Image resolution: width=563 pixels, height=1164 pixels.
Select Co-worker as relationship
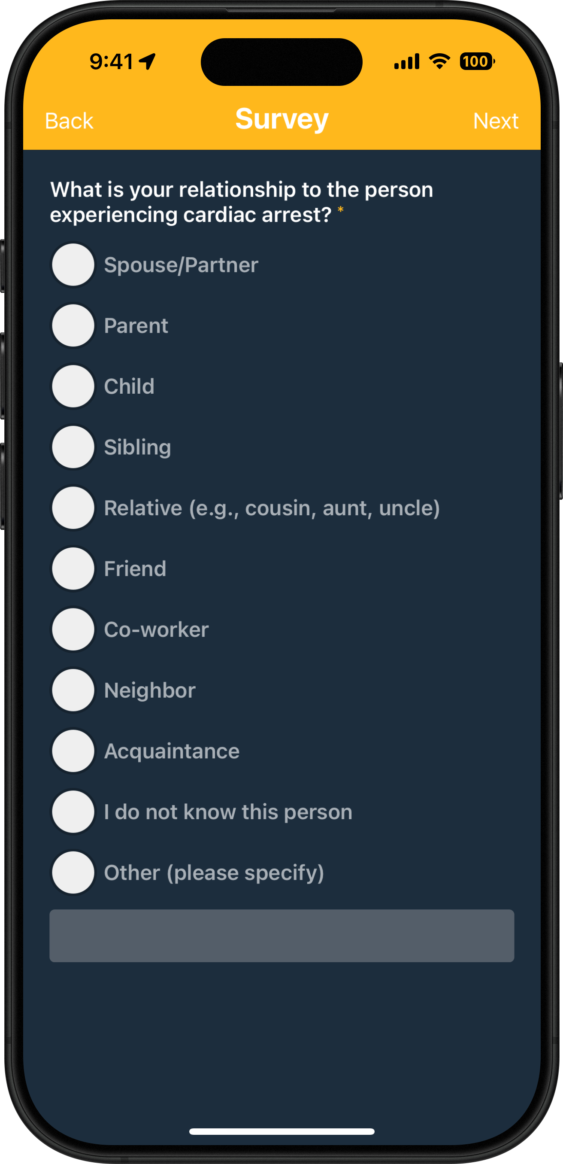point(73,629)
